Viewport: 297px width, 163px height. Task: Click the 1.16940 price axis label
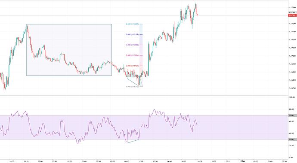click(x=292, y=64)
